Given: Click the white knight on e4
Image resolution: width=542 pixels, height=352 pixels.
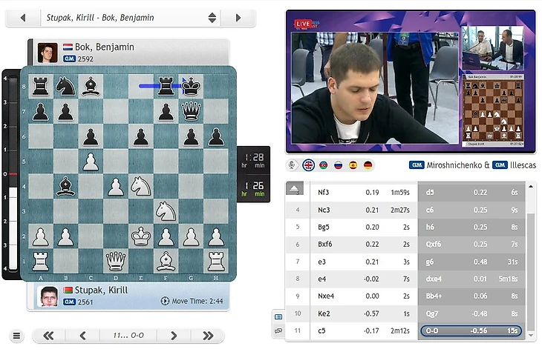Looking at the screenshot, I should click(x=140, y=186).
